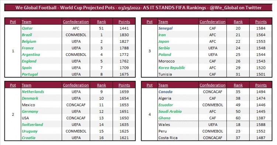Select the Team header in Pot 1 table

27,22
